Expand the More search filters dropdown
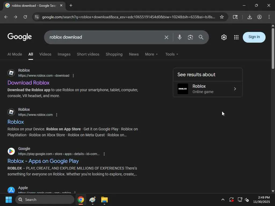This screenshot has height=206, width=275. 151,54
